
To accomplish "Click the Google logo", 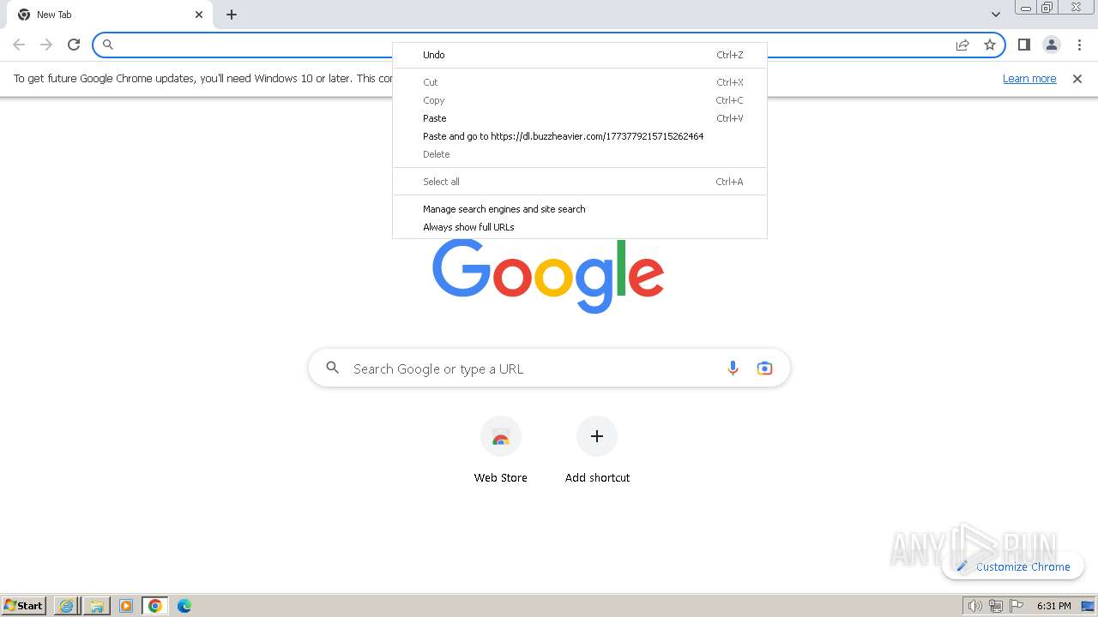I will pyautogui.click(x=548, y=276).
